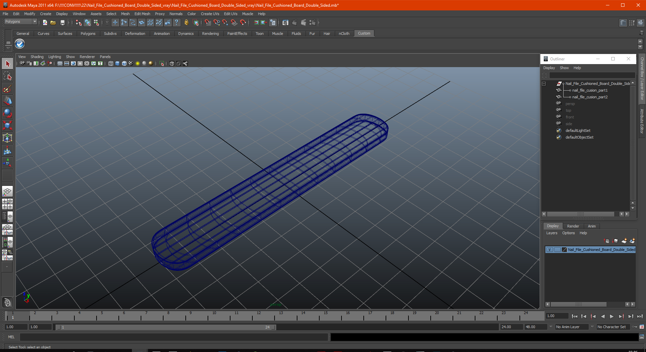Toggle the lock current selection padlock
Screen dimensions: 646x352
[186, 22]
